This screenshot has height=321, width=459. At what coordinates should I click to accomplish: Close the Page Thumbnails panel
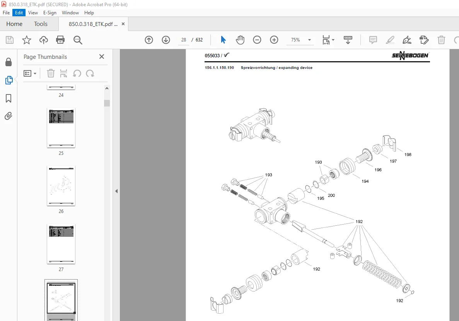point(102,57)
